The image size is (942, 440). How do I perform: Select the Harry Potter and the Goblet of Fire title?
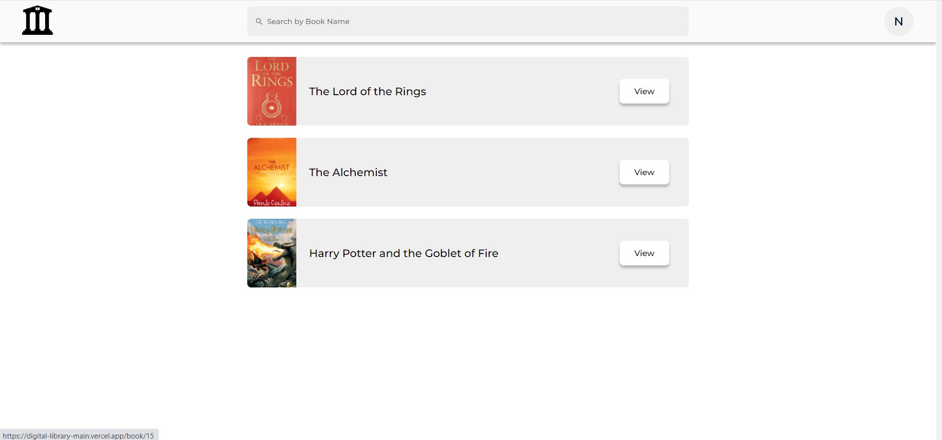403,253
